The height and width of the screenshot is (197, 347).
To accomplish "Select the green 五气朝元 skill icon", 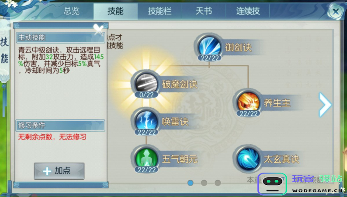I will tap(146, 158).
